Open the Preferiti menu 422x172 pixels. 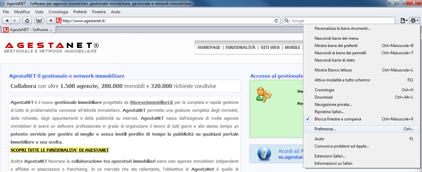[x=80, y=12]
